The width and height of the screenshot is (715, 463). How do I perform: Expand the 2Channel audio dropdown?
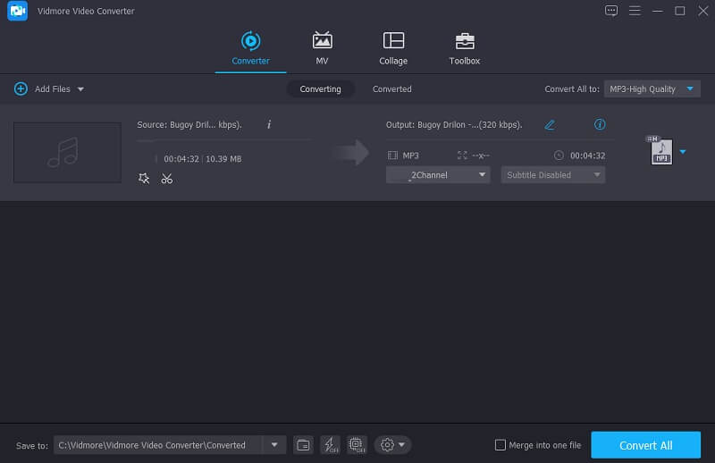(x=438, y=175)
